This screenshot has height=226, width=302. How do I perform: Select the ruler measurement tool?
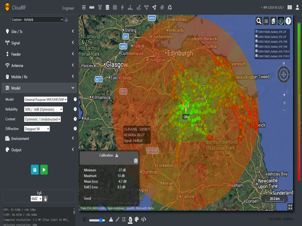pos(91,7)
